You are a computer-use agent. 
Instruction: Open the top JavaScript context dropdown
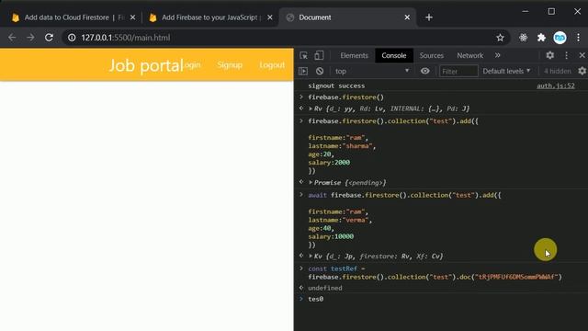tap(371, 71)
